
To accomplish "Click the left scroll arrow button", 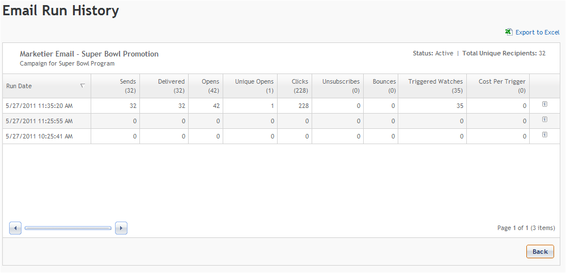I will point(15,228).
